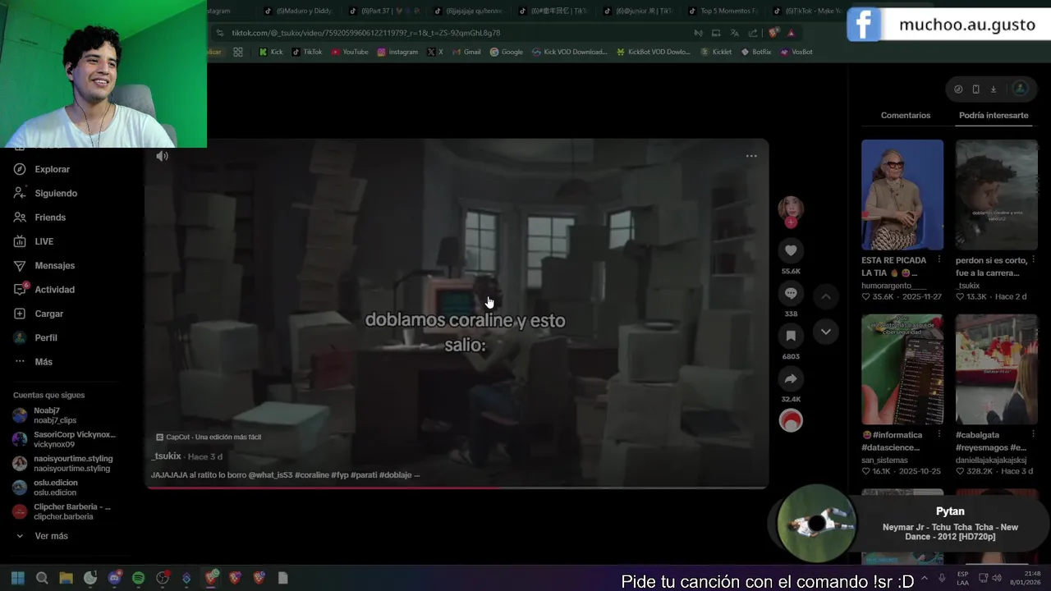The image size is (1051, 591).
Task: Open ESTA RE PICADA LA TIA thumbnail
Action: [902, 195]
